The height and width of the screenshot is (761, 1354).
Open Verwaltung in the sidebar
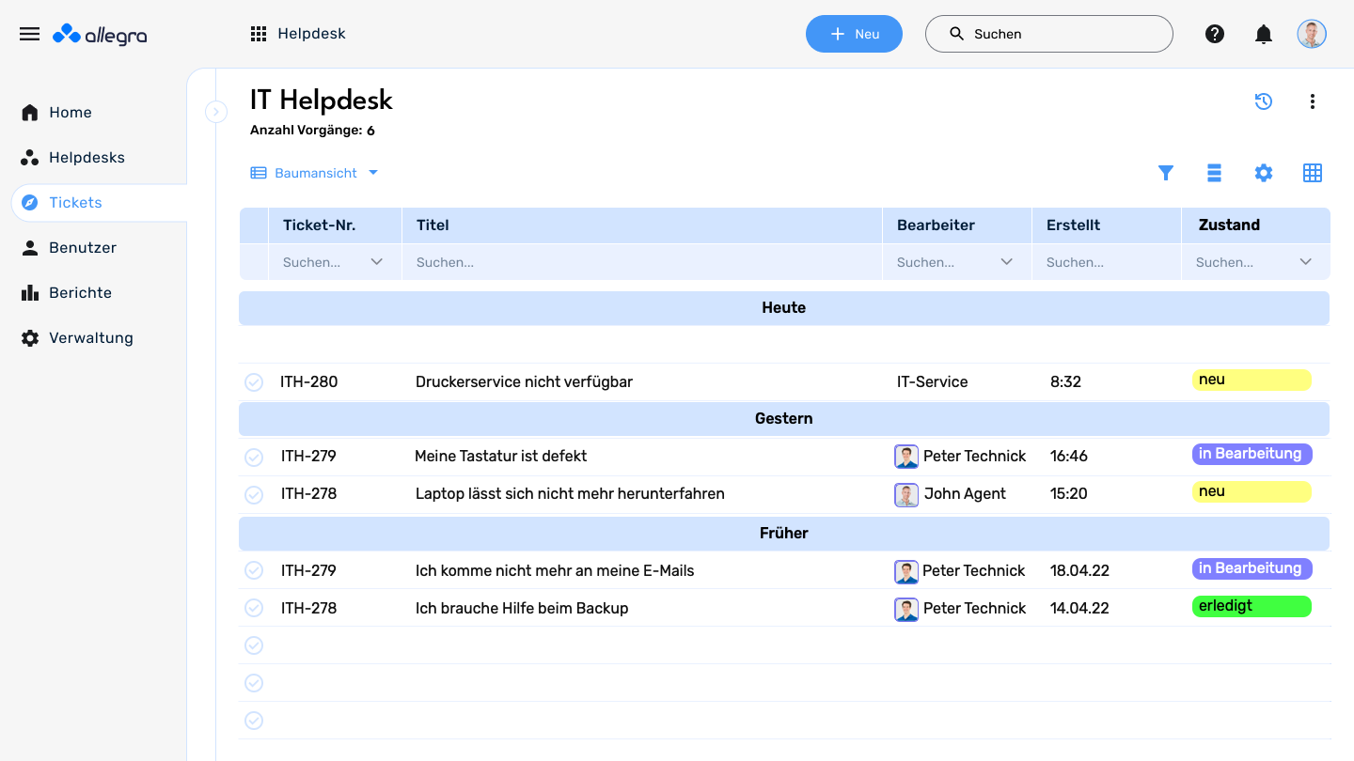pos(90,338)
